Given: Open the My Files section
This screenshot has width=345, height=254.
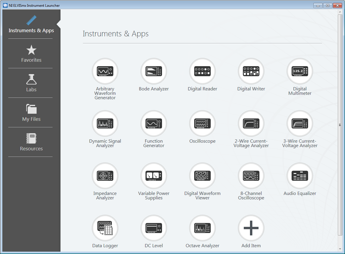Looking at the screenshot, I should (x=31, y=113).
